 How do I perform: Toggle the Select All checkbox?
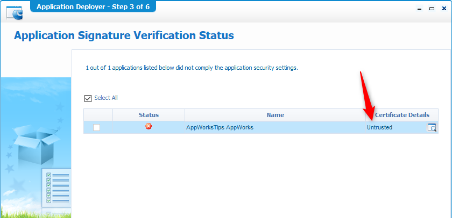click(x=88, y=98)
